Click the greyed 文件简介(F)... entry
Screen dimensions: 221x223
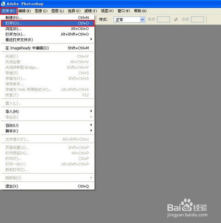click(x=47, y=139)
